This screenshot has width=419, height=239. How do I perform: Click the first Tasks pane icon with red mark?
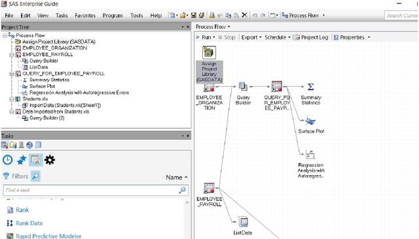(x=5, y=145)
